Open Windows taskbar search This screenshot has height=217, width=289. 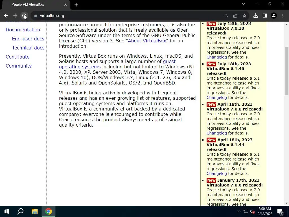pos(20,211)
